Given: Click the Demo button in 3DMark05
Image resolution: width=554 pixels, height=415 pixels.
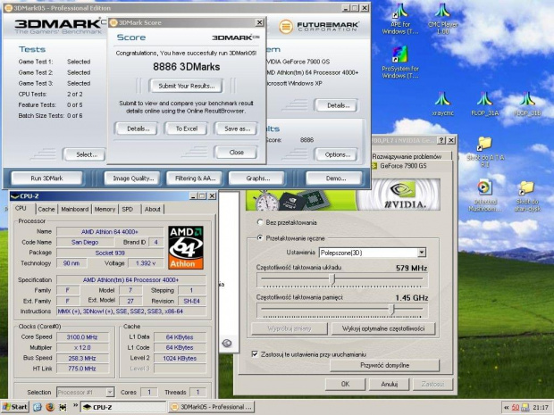Looking at the screenshot, I should point(335,178).
